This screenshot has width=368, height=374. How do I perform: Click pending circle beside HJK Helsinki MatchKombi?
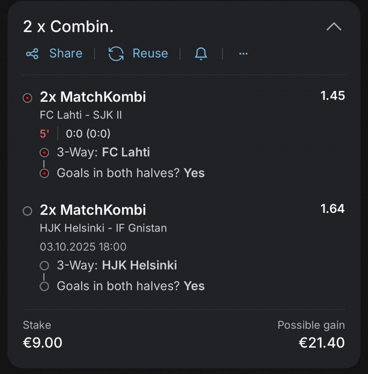pyautogui.click(x=27, y=211)
